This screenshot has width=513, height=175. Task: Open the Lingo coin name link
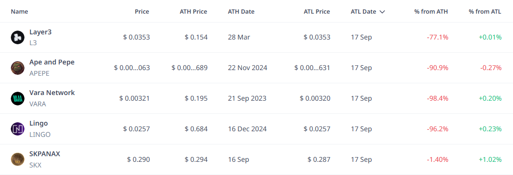click(x=39, y=123)
